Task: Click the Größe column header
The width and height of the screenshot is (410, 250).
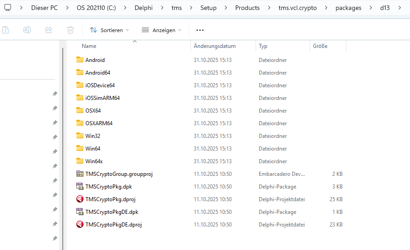Action: tap(320, 46)
